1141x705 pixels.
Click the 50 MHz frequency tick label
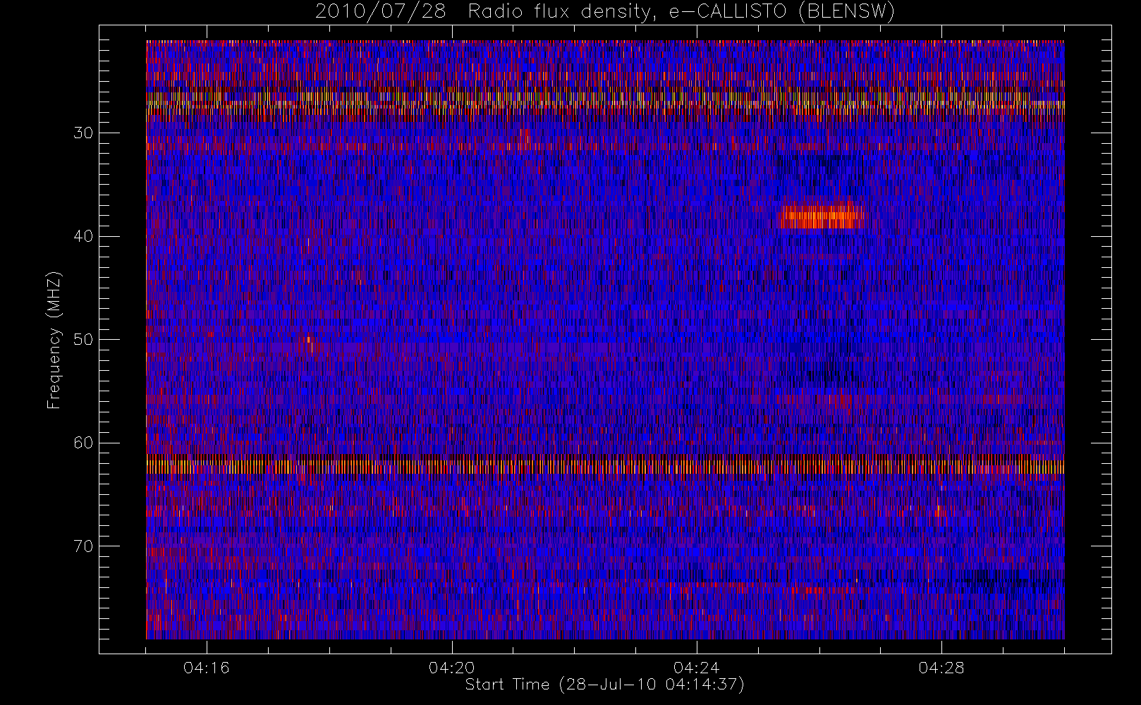[x=83, y=340]
